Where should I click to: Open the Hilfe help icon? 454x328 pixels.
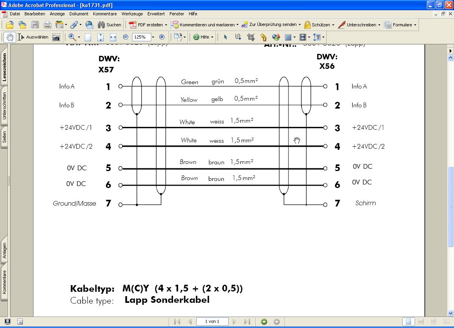[196, 37]
